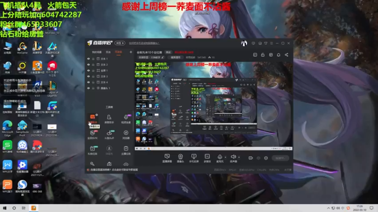Edit the 英雄联盟 category pencil
The width and height of the screenshot is (378, 212).
(x=163, y=57)
